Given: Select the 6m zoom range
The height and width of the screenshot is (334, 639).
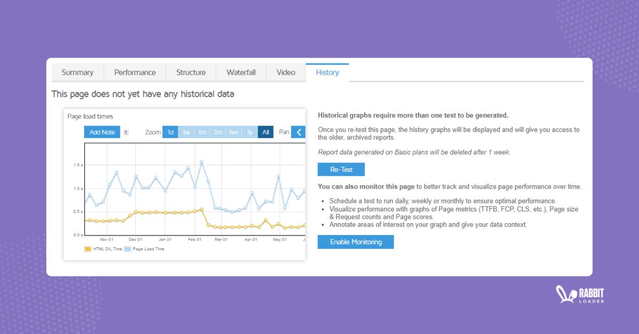Looking at the screenshot, I should tap(234, 132).
